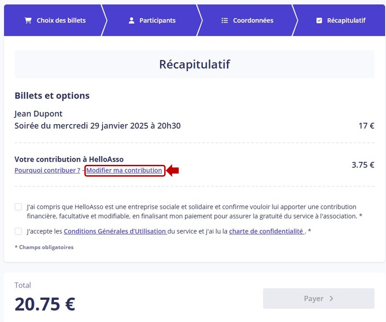The width and height of the screenshot is (386, 322).
Task: Click the list icon beside Coordonnées
Action: tap(225, 20)
